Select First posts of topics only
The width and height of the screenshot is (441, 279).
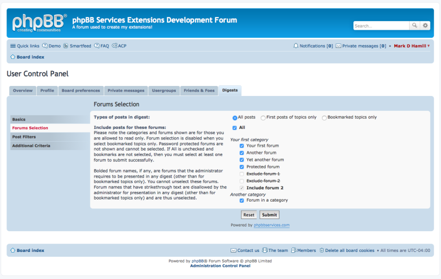pyautogui.click(x=263, y=118)
